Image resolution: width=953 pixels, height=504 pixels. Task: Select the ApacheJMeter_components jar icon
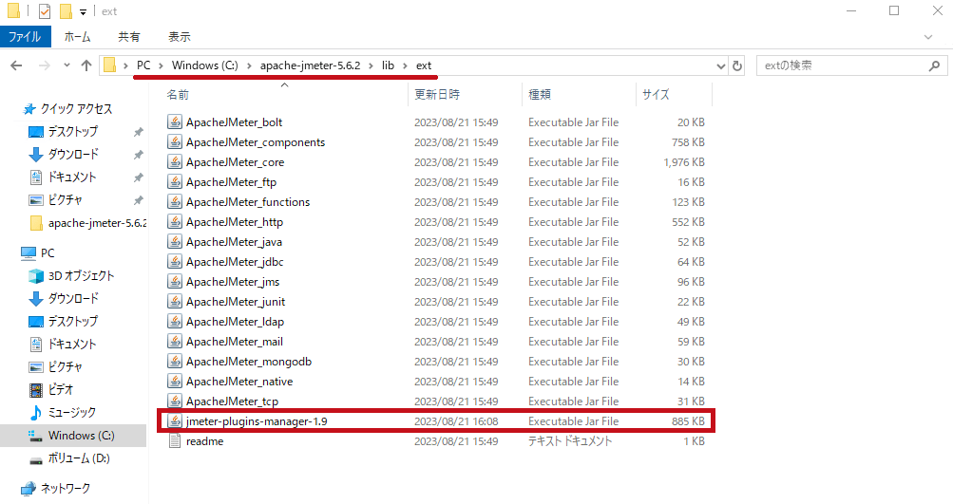tap(175, 142)
